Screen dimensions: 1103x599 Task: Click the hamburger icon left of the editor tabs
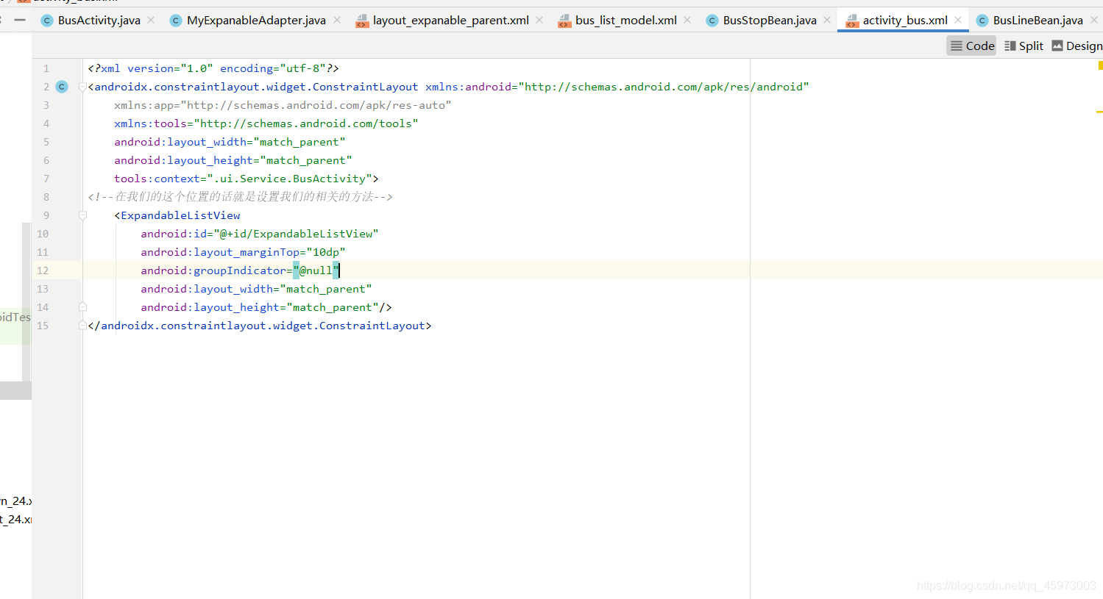[x=19, y=20]
